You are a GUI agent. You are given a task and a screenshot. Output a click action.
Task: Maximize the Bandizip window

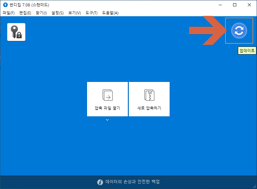[x=235, y=5]
